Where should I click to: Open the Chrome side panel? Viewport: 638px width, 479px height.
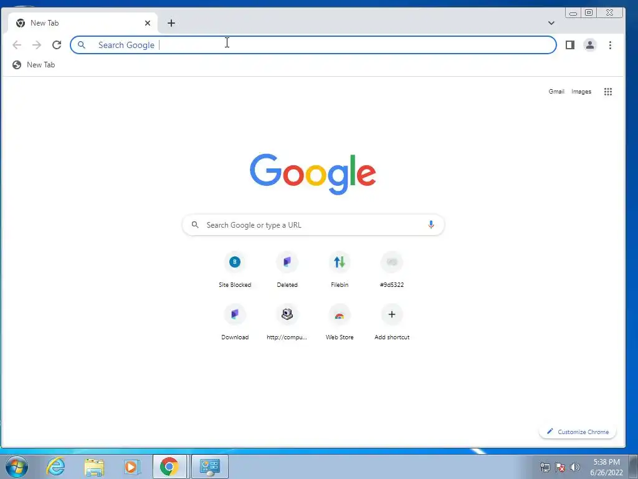[569, 45]
